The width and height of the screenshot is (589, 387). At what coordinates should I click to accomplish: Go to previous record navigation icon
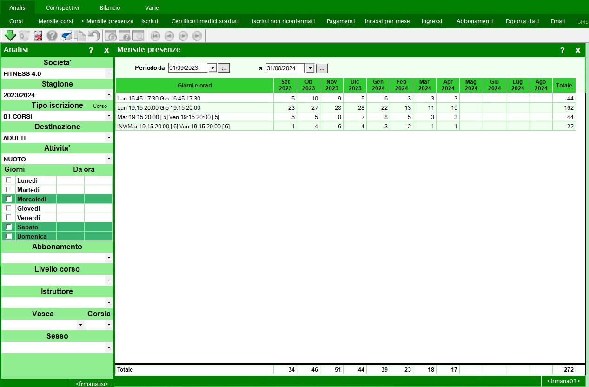(169, 36)
